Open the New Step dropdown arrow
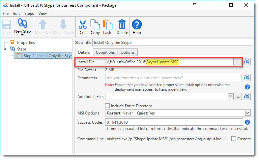Image resolution: width=259 pixels, height=160 pixels. click(x=22, y=35)
